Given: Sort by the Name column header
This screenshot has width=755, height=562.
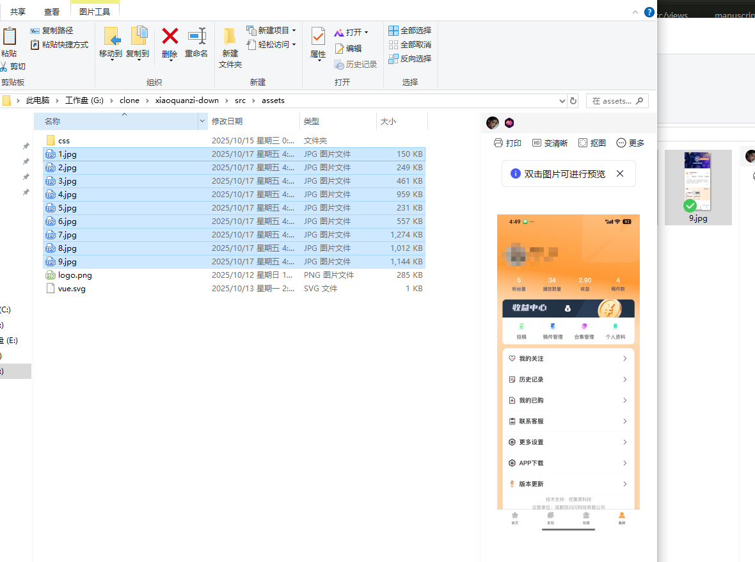Looking at the screenshot, I should [x=116, y=122].
